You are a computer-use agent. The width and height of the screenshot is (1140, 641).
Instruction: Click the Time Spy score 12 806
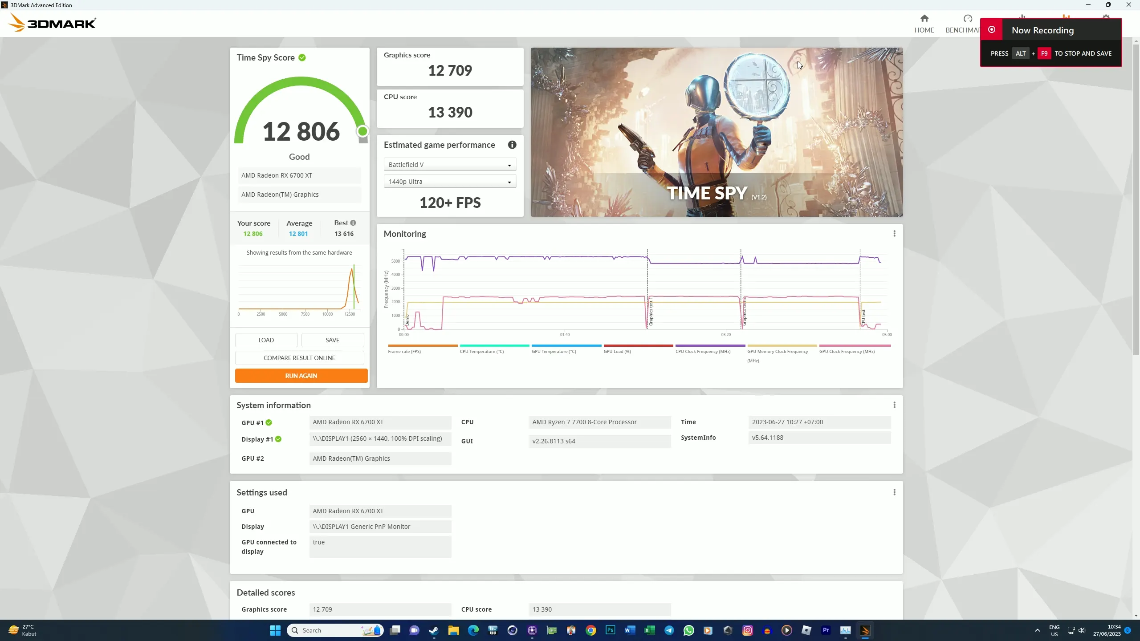click(x=301, y=131)
